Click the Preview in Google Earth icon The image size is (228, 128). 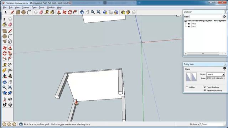click(x=116, y=12)
